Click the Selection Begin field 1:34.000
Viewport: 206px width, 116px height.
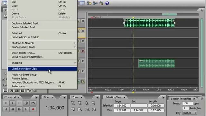[x=122, y=106]
